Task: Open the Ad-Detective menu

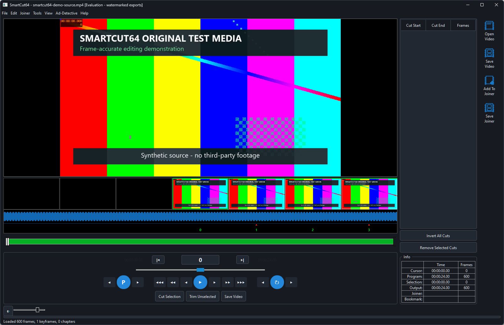Action: click(x=66, y=13)
